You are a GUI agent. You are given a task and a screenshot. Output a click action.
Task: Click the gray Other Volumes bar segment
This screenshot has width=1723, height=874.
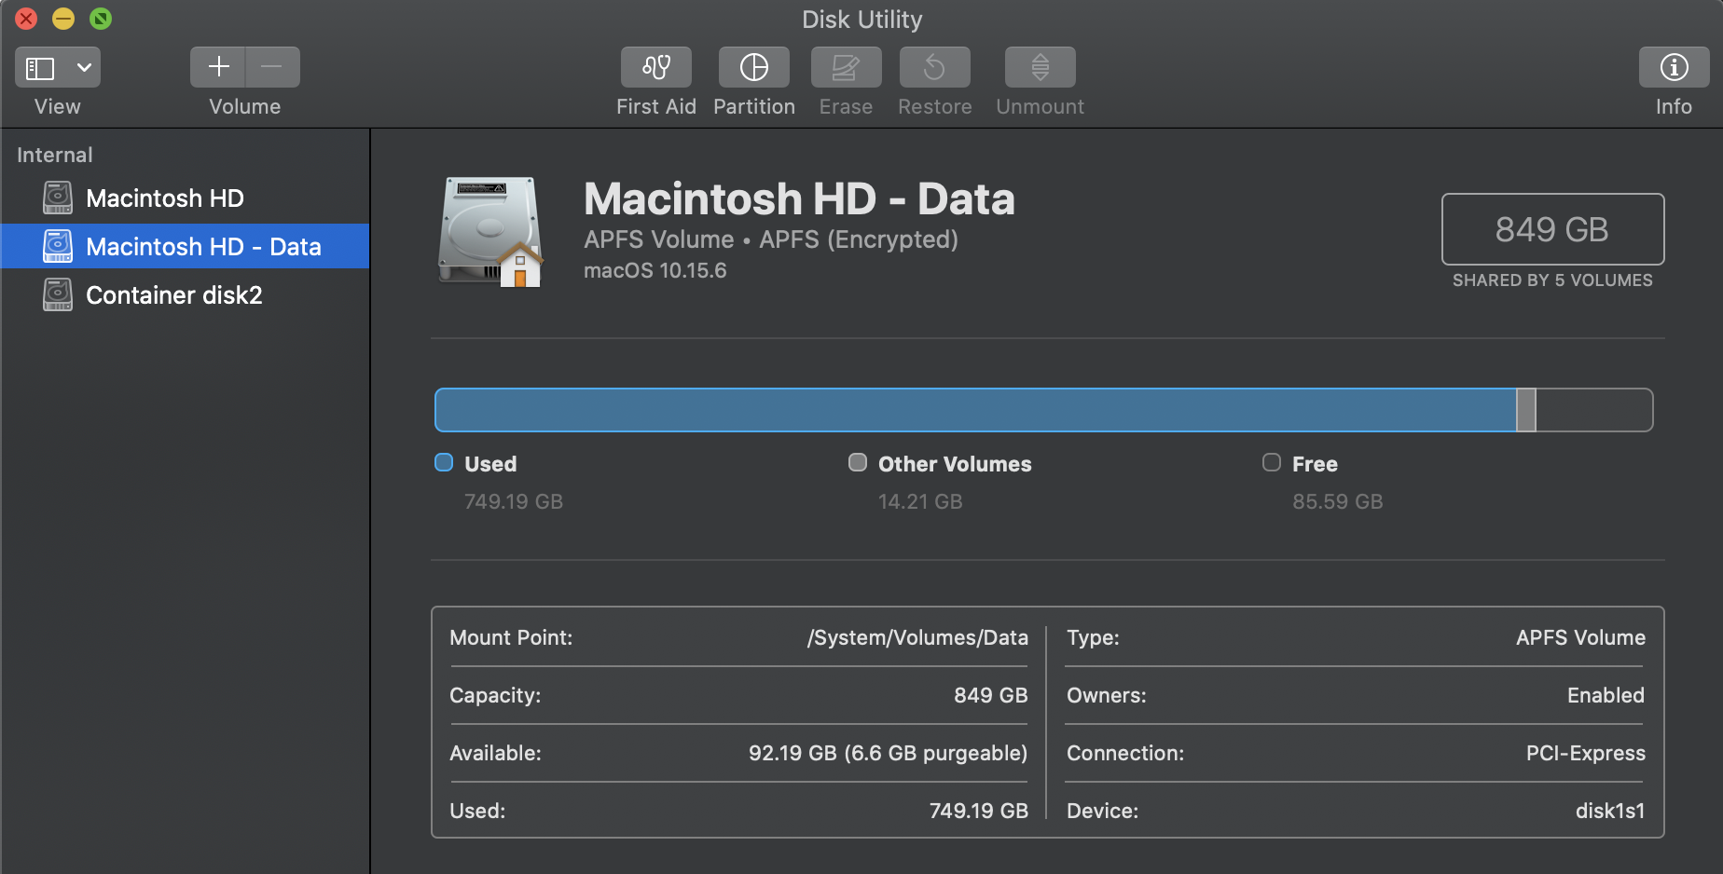[x=1526, y=410]
